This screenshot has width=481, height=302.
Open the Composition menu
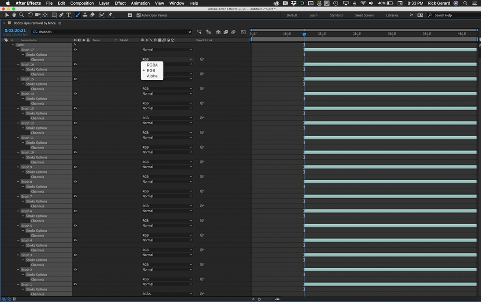[82, 3]
